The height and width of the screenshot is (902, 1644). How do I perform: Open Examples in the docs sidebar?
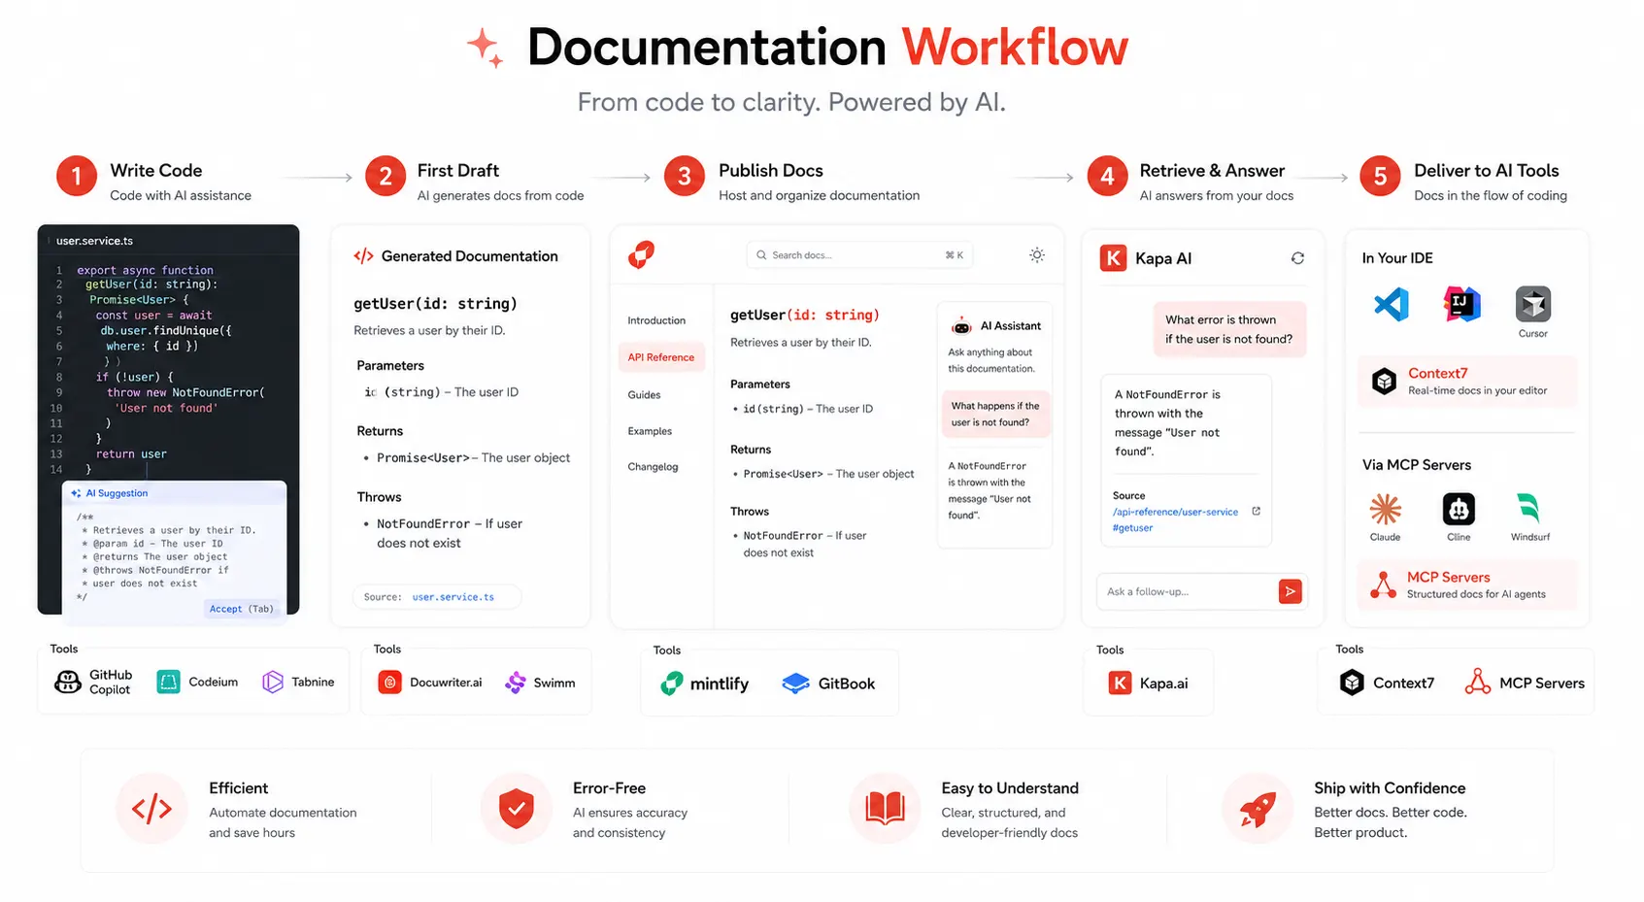tap(650, 431)
